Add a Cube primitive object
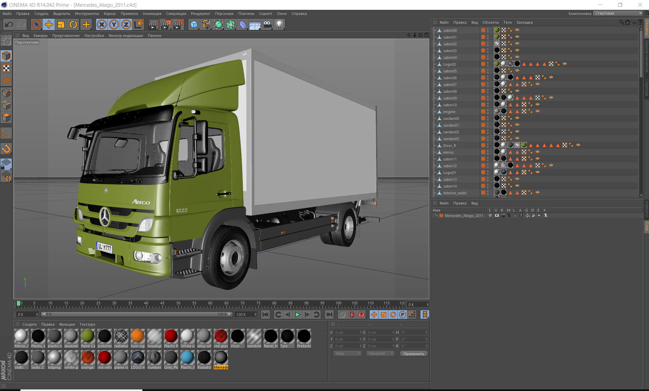The height and width of the screenshot is (391, 649). [x=194, y=24]
